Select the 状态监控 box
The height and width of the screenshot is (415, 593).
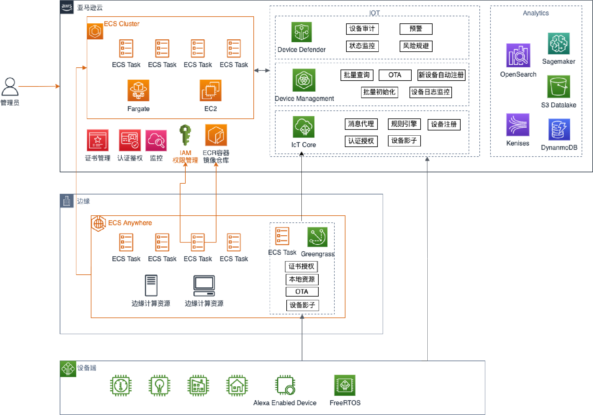coord(362,46)
